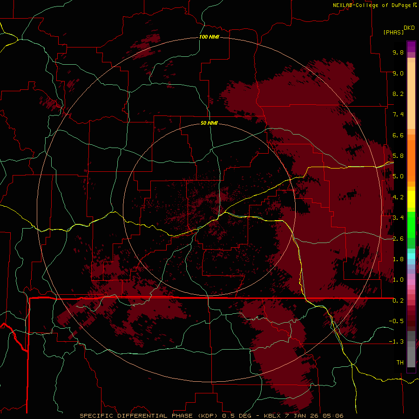Click the 5.0 scale value
Image resolution: width=419 pixels, height=419 pixels.
click(398, 176)
